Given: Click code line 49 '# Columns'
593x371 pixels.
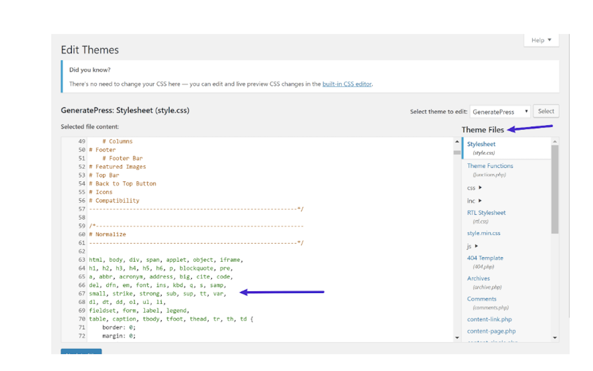Looking at the screenshot, I should (x=118, y=141).
